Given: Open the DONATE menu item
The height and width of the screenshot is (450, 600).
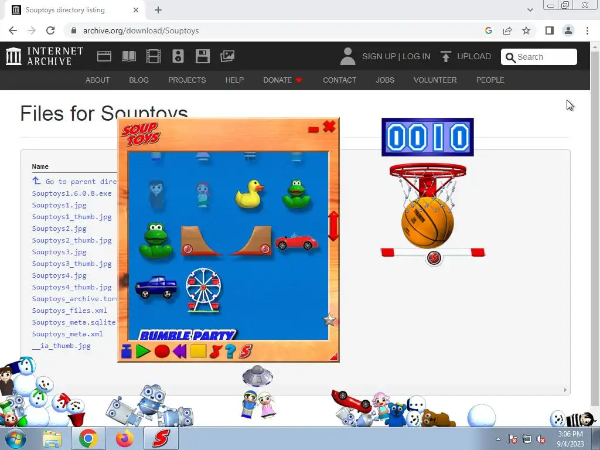Looking at the screenshot, I should coord(282,80).
